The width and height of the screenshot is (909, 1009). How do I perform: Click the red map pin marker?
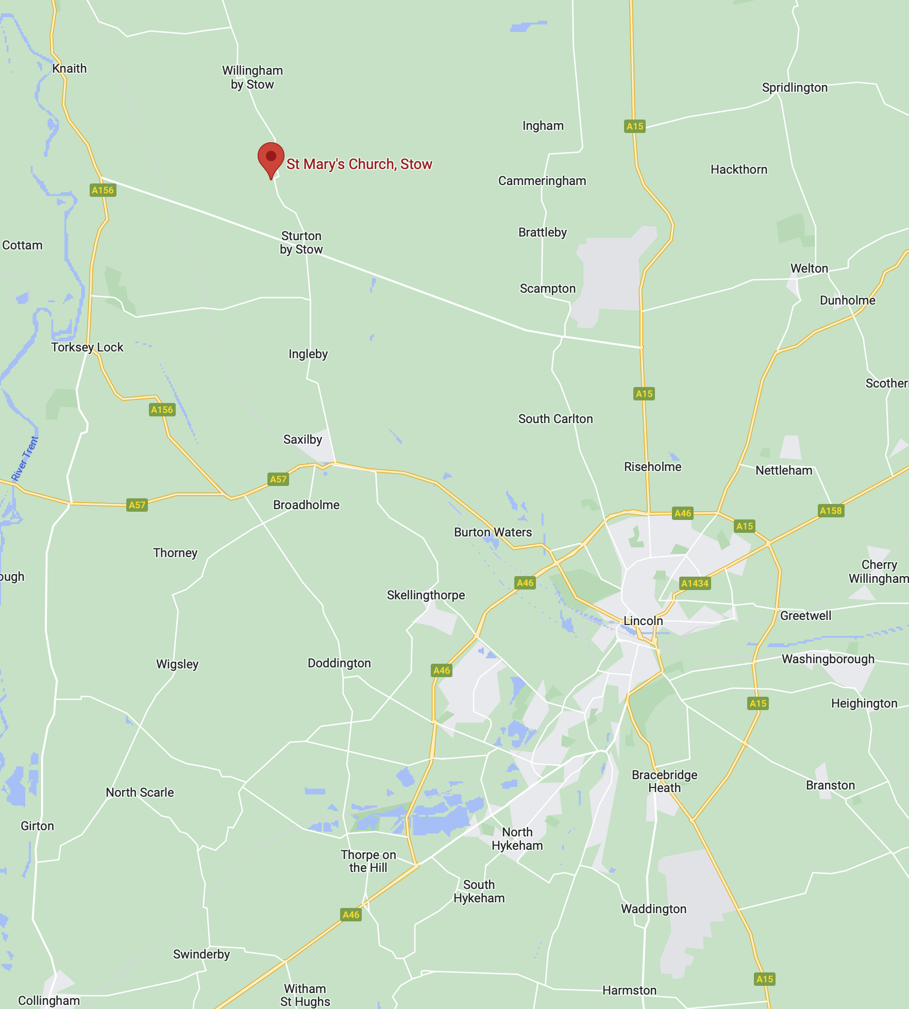point(271,160)
